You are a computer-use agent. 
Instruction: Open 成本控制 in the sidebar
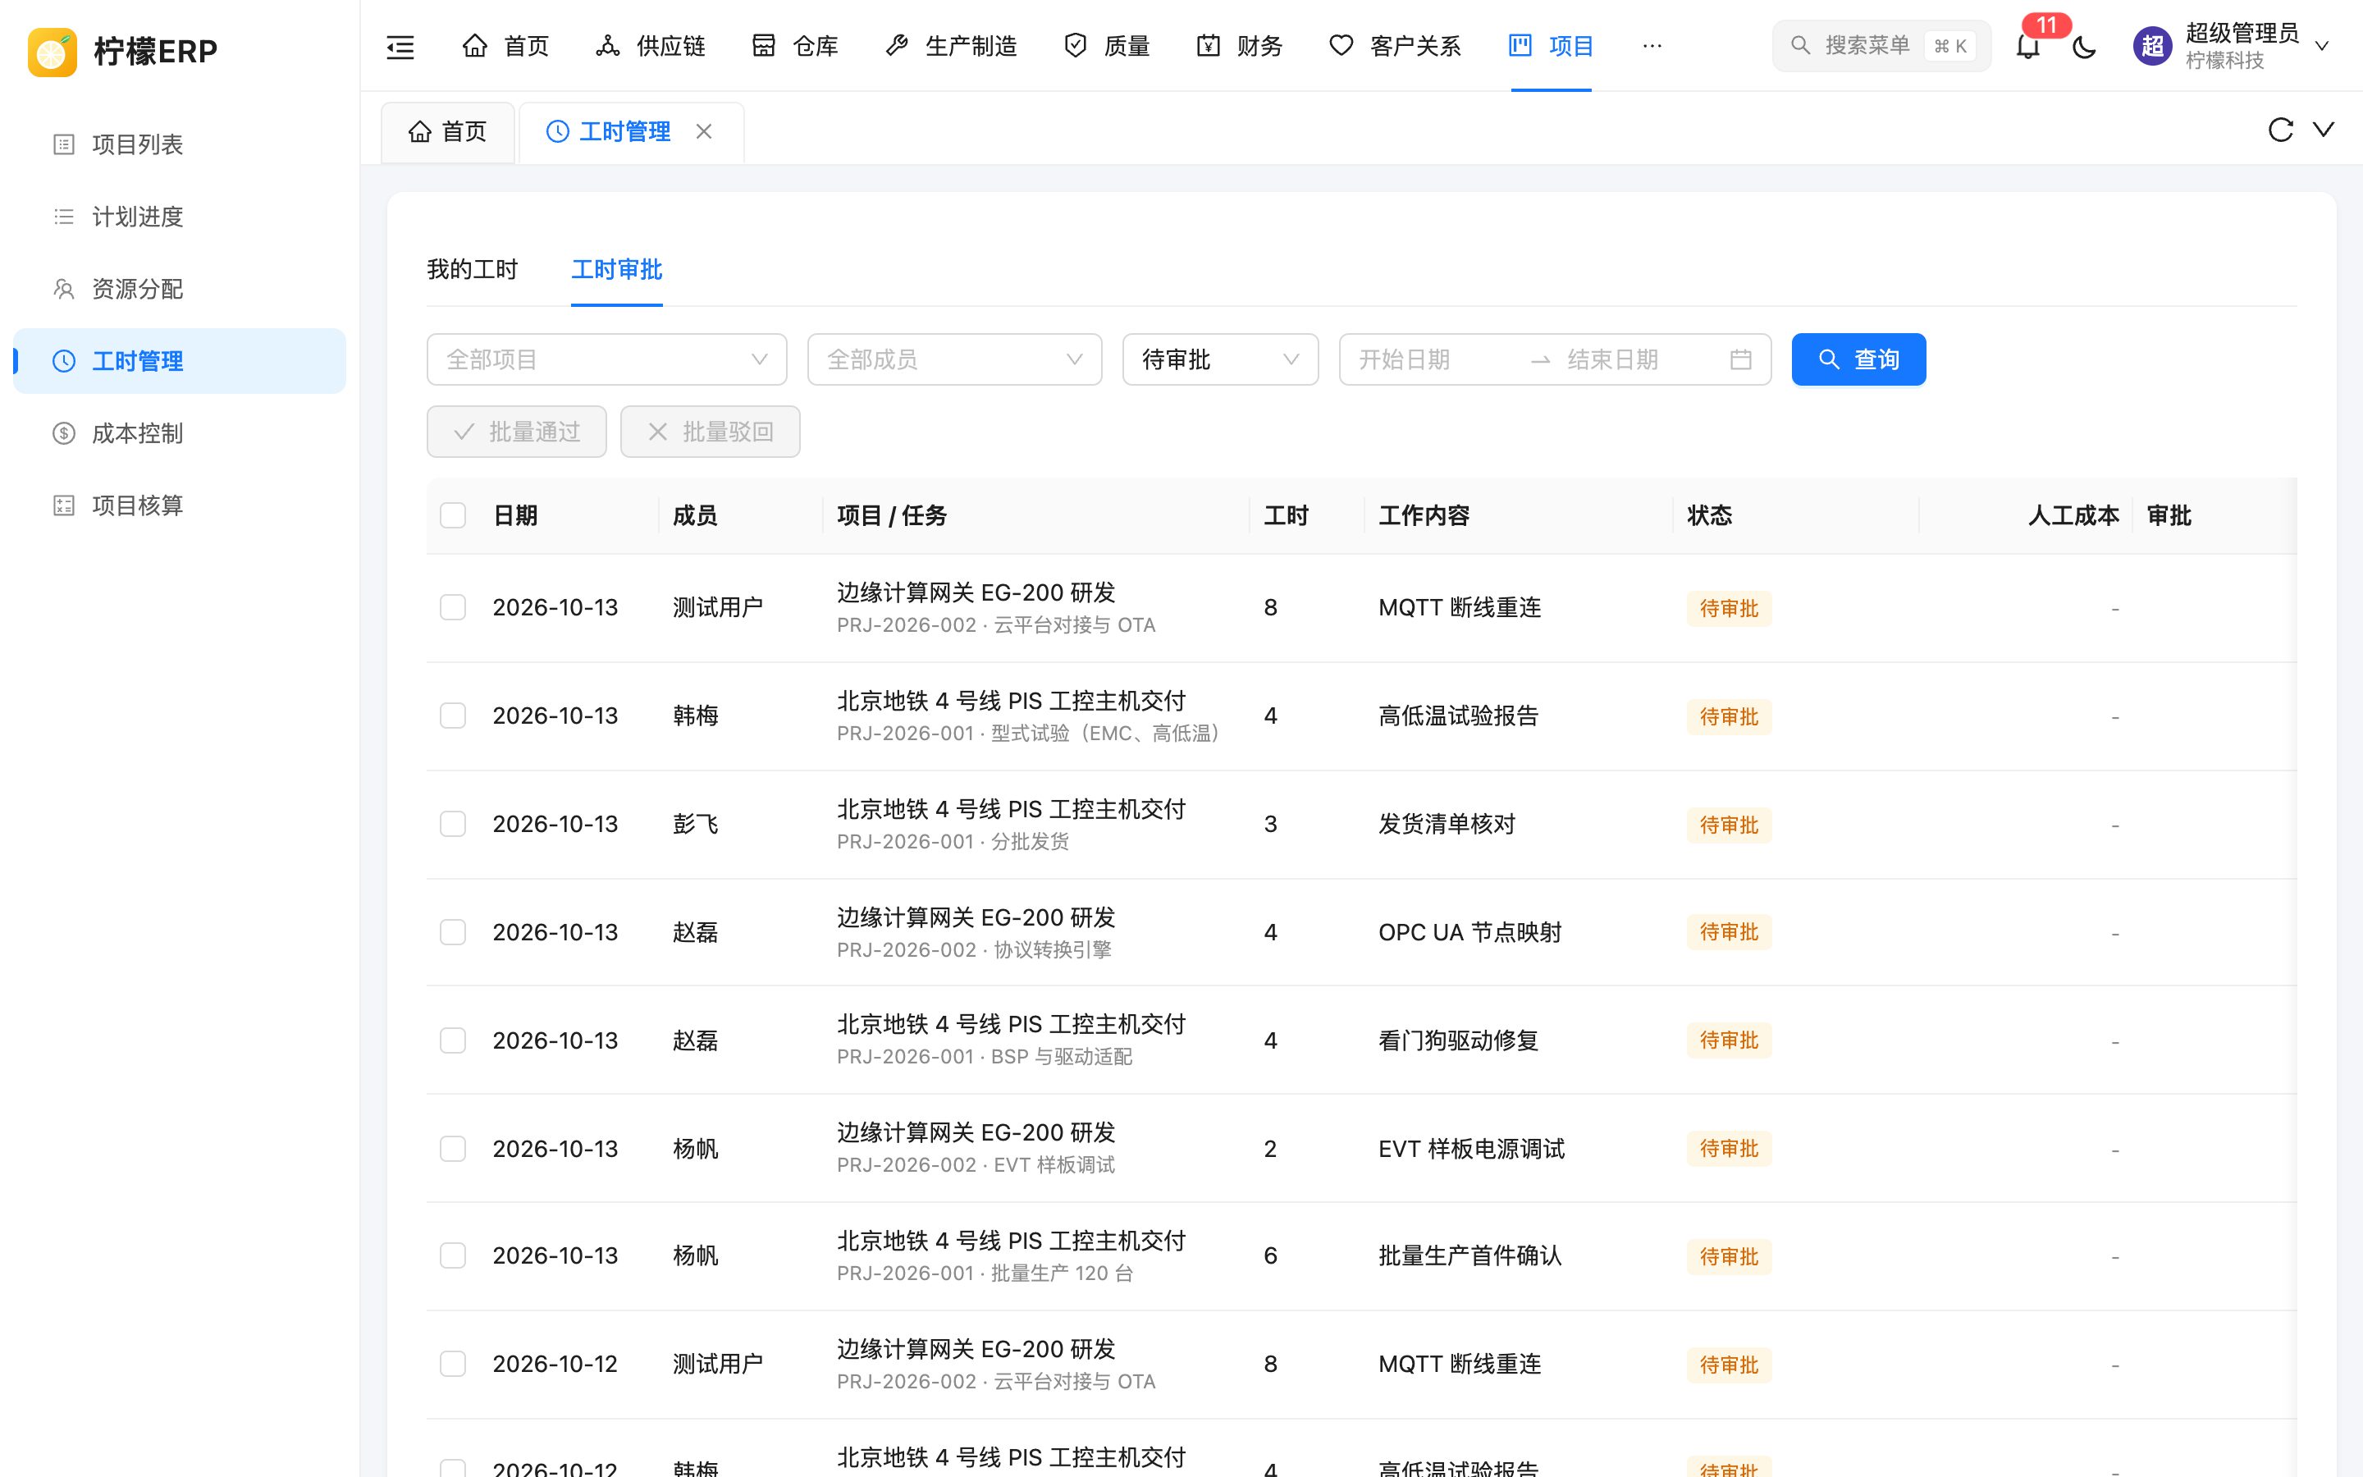point(180,432)
